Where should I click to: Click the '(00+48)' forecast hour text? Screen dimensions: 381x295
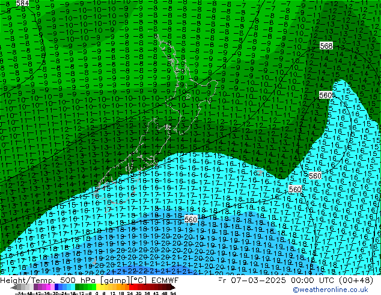[357, 281]
